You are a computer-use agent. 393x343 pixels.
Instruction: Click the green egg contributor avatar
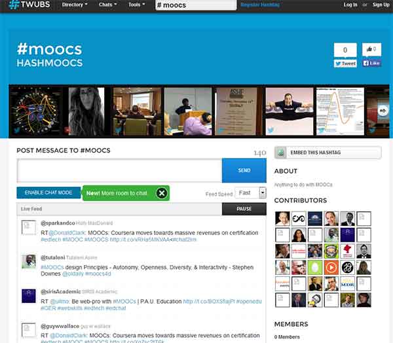[x=315, y=267]
